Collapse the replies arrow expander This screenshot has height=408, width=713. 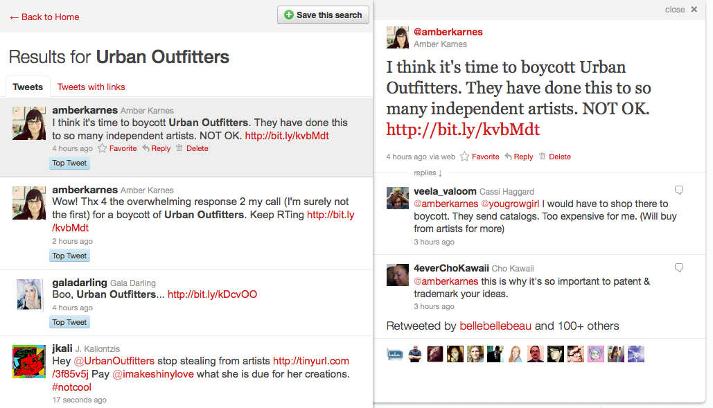click(x=440, y=173)
